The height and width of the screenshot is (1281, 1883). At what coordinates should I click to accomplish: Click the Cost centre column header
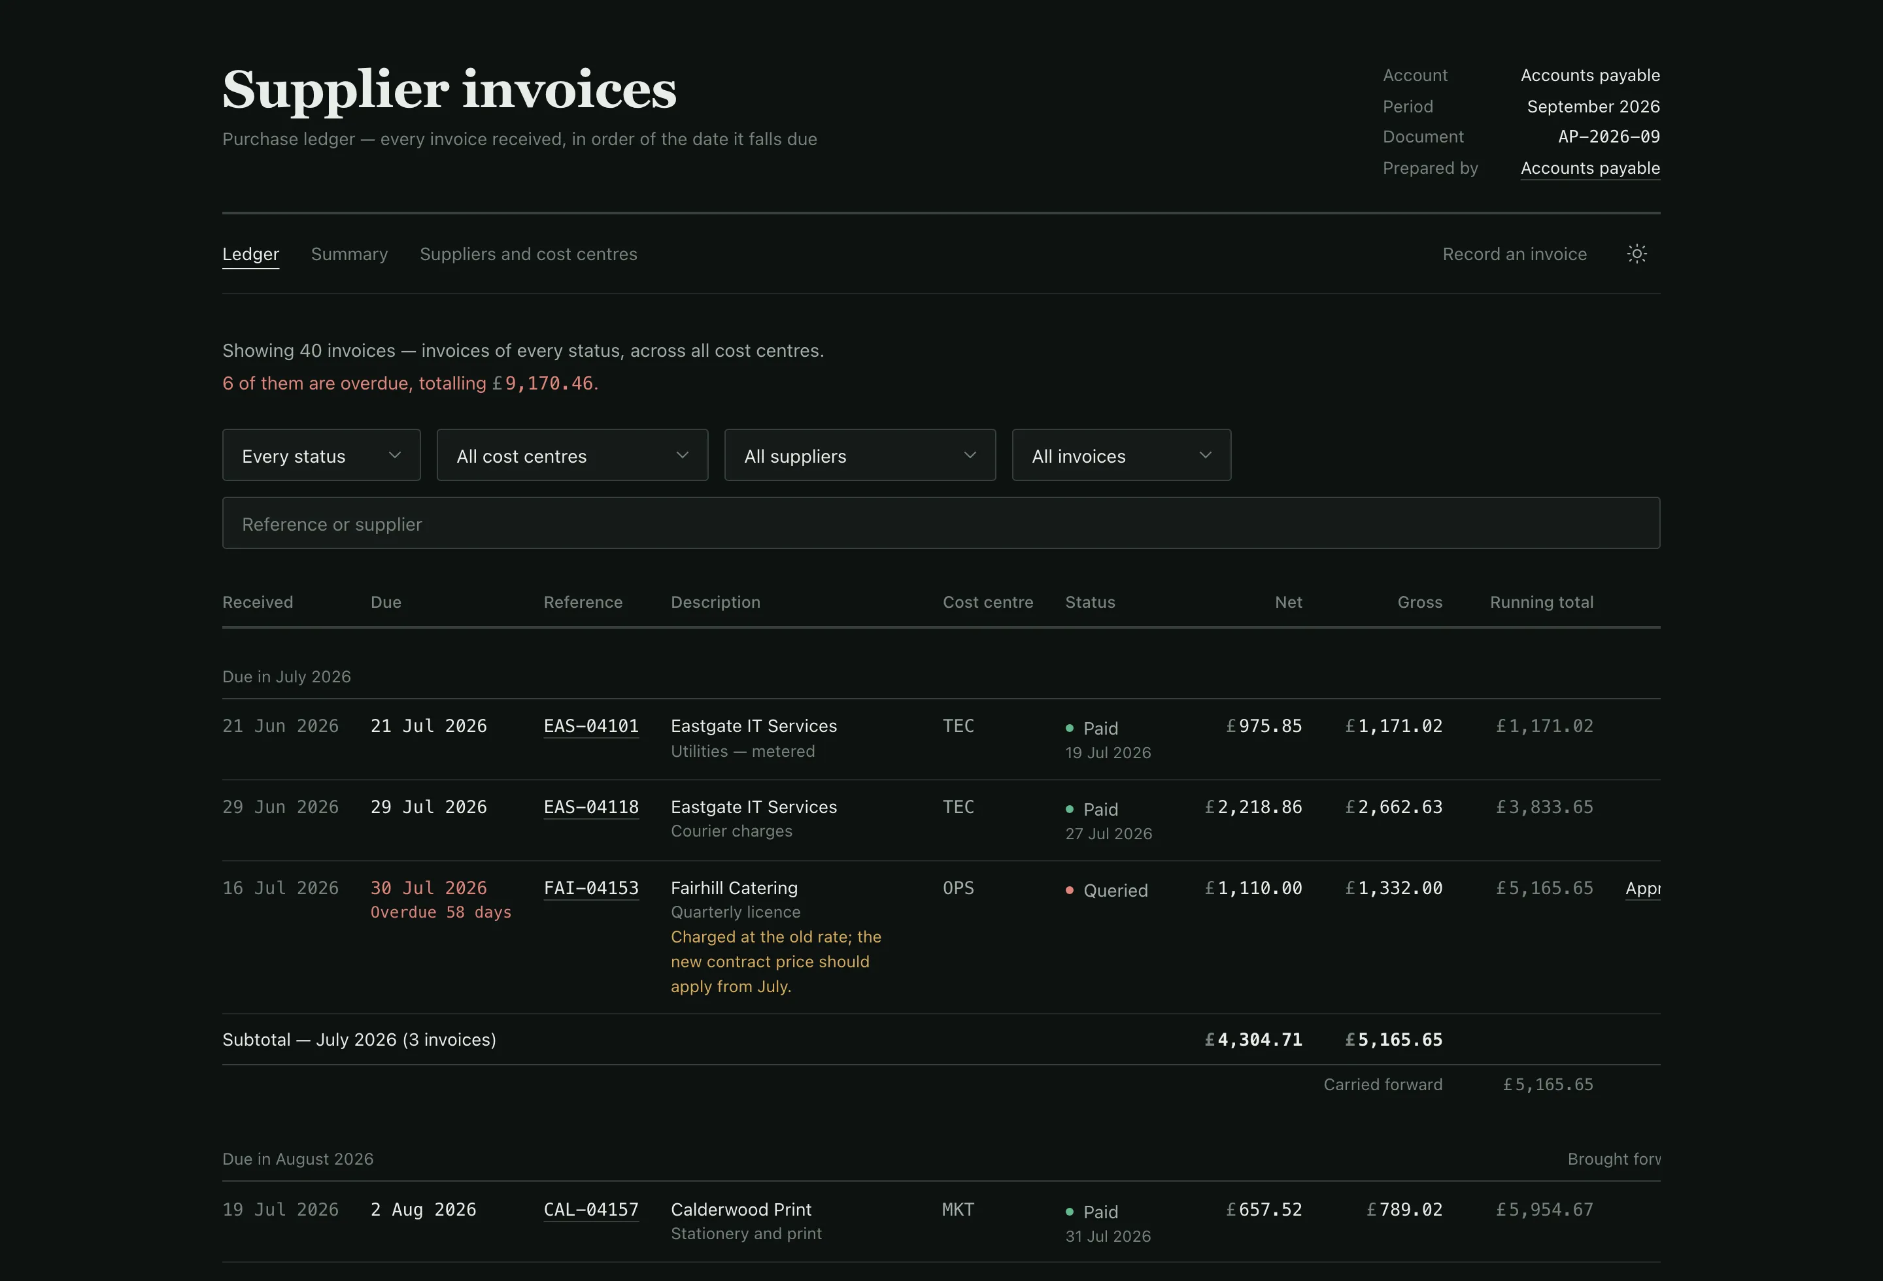click(988, 603)
